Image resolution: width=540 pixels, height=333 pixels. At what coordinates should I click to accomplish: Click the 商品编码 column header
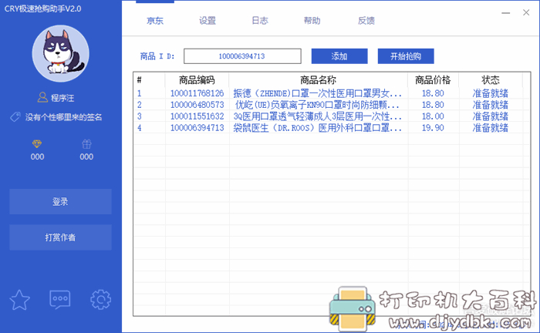(x=197, y=80)
